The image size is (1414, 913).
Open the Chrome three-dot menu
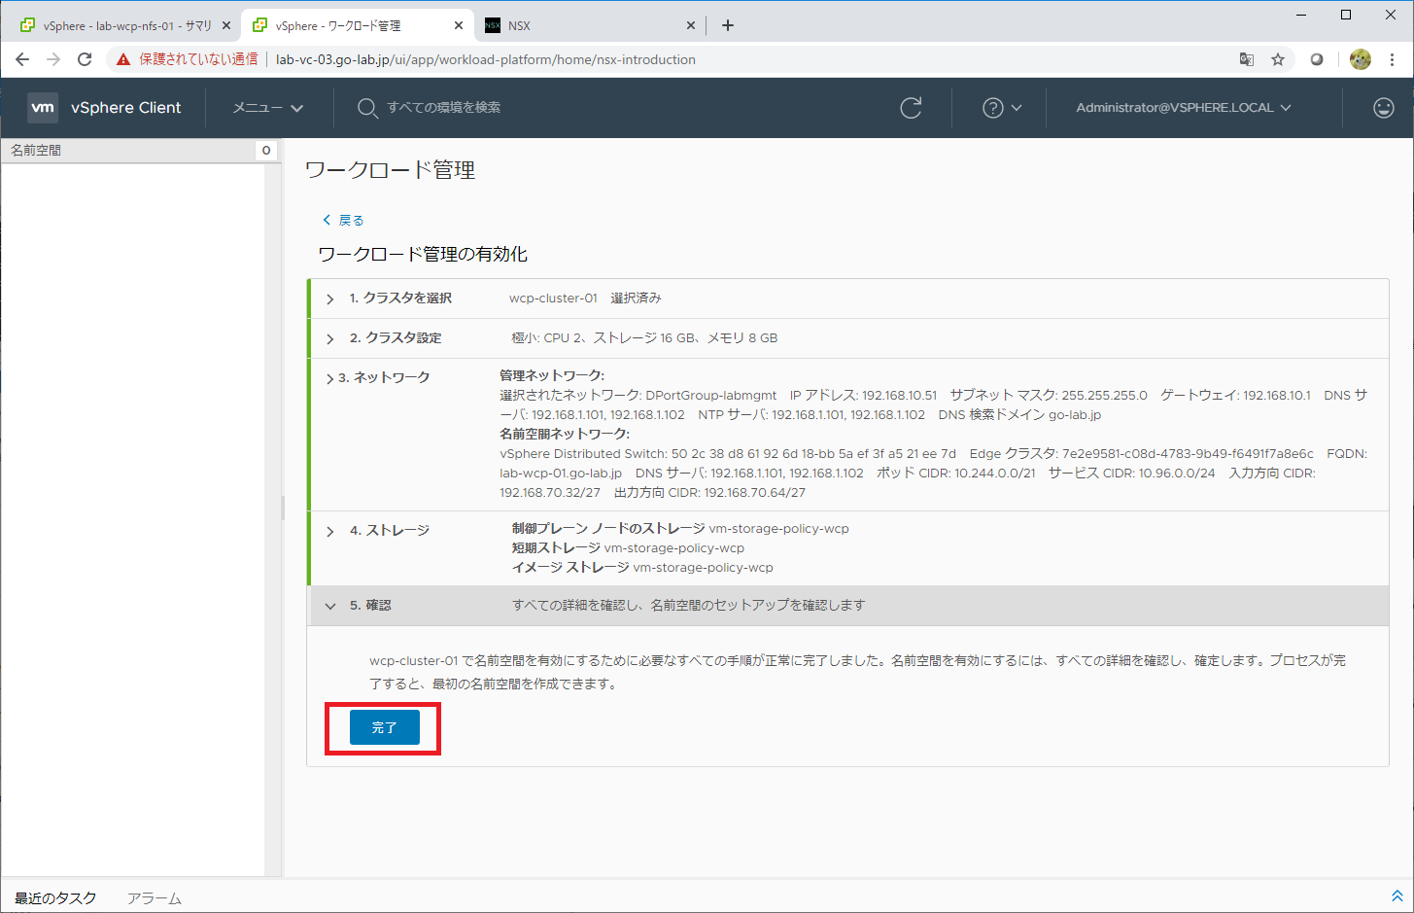[1392, 59]
